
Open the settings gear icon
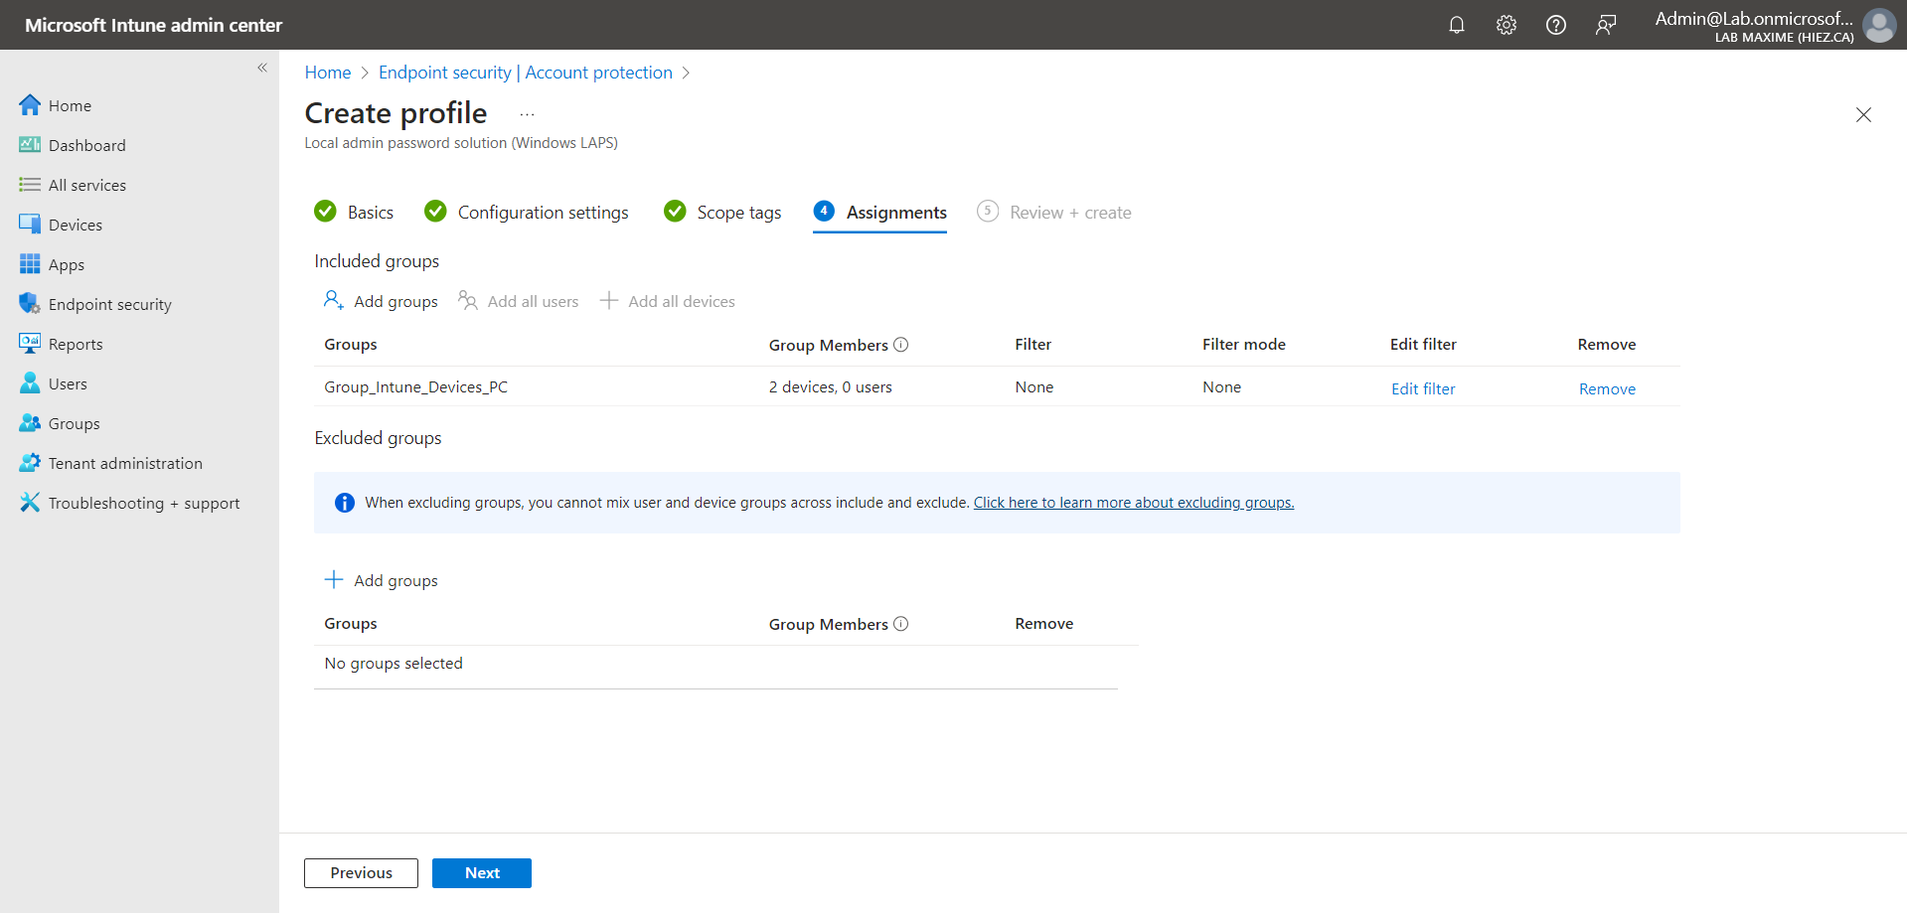[1506, 25]
